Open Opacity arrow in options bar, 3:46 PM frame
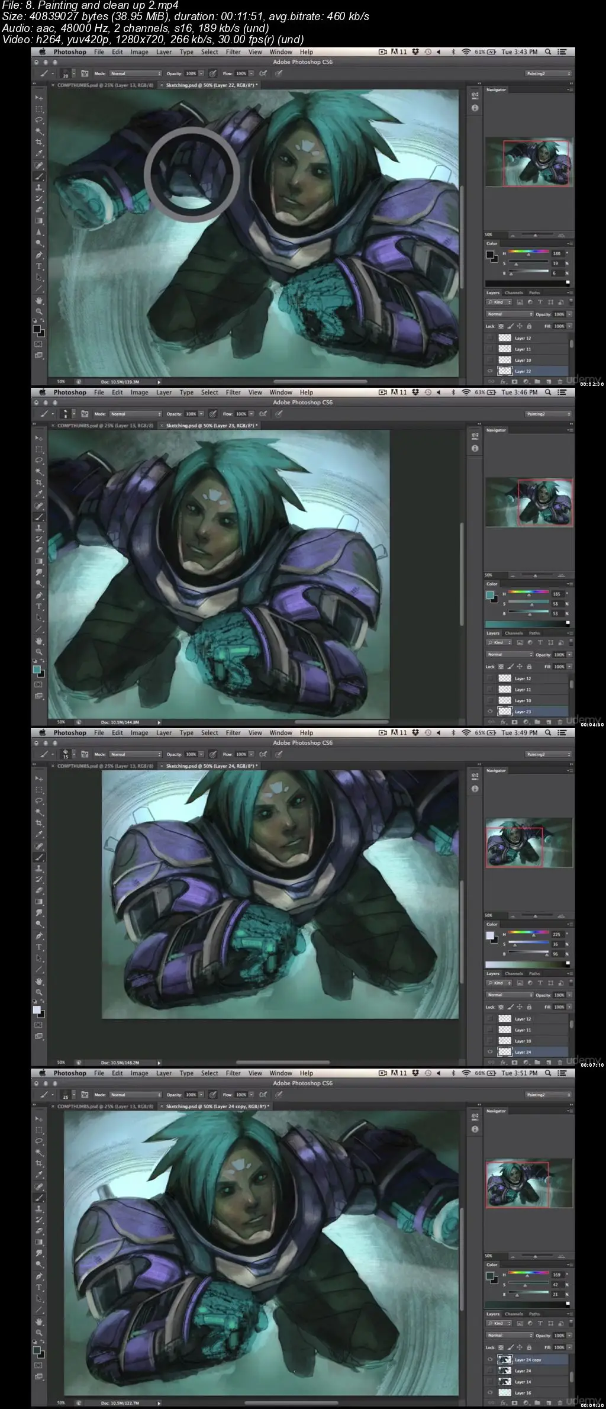Viewport: 606px width, 1409px height. coord(201,414)
